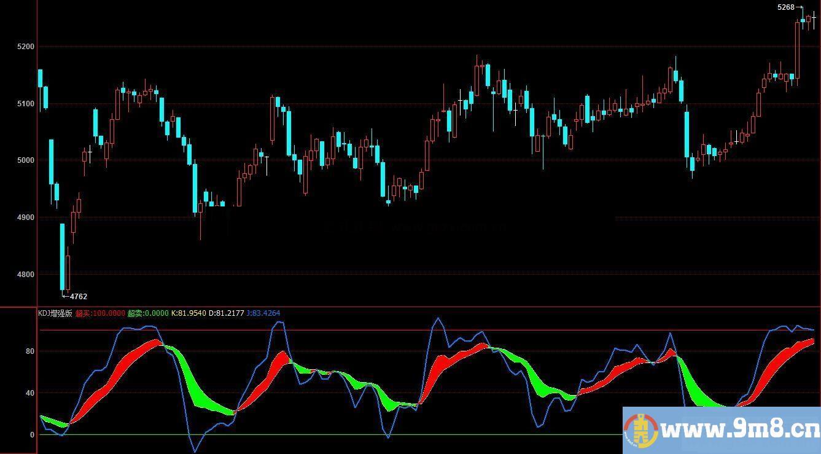Click the 4900 price axis label
821x454 pixels.
[26, 217]
